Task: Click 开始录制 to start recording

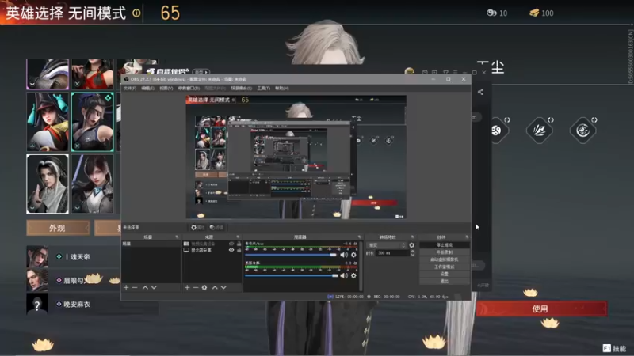Action: point(445,252)
